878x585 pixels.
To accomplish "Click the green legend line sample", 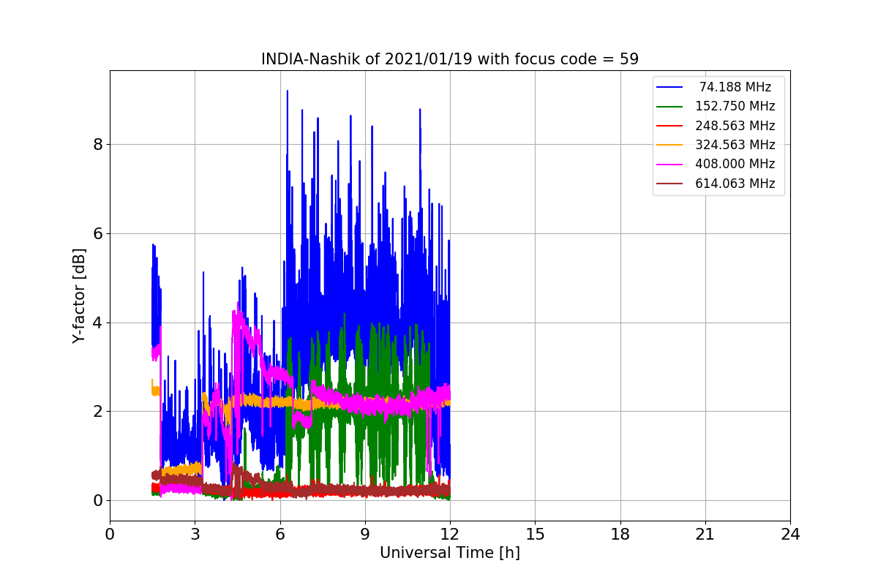I will tap(670, 107).
